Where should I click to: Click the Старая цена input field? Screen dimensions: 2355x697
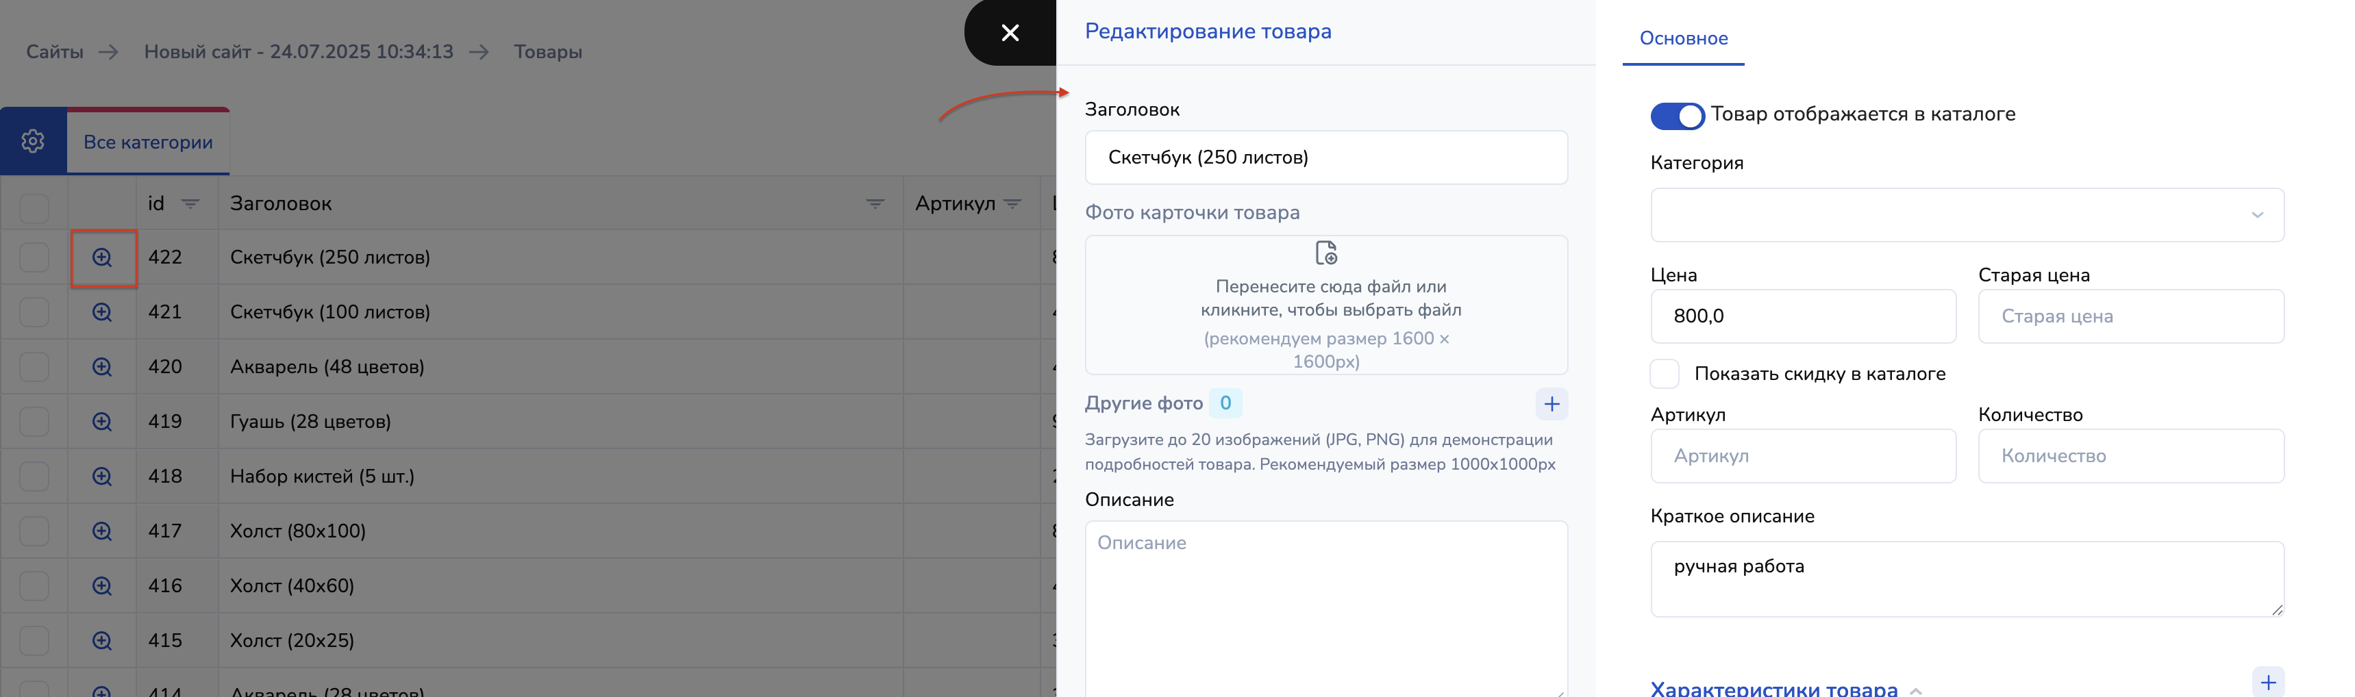[x=2130, y=317]
